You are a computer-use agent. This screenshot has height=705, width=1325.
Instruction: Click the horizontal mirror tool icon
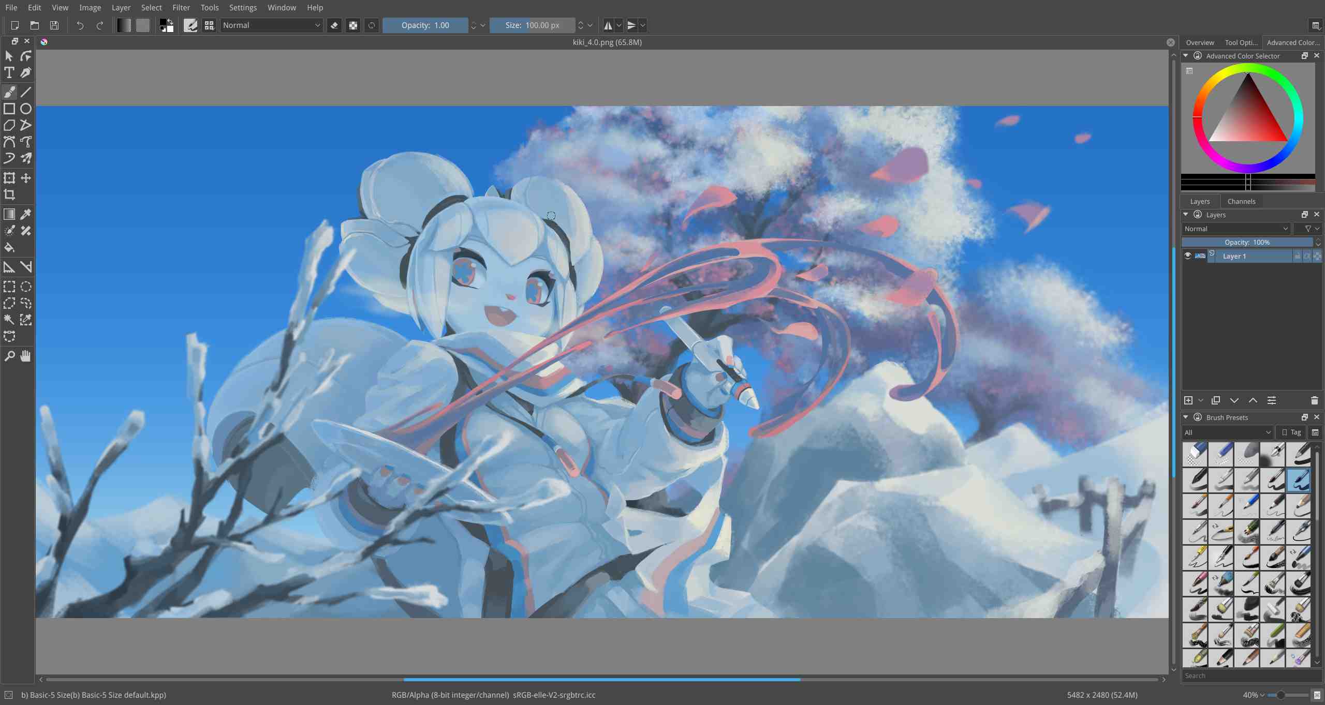[x=608, y=25]
